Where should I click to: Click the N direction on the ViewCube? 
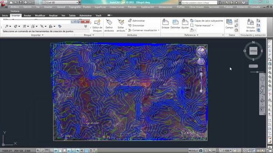click(253, 42)
